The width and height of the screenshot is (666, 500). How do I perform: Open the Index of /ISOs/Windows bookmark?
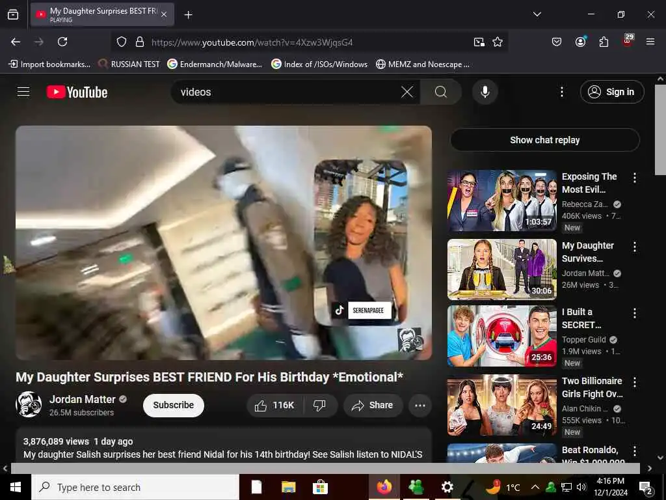[x=319, y=64]
